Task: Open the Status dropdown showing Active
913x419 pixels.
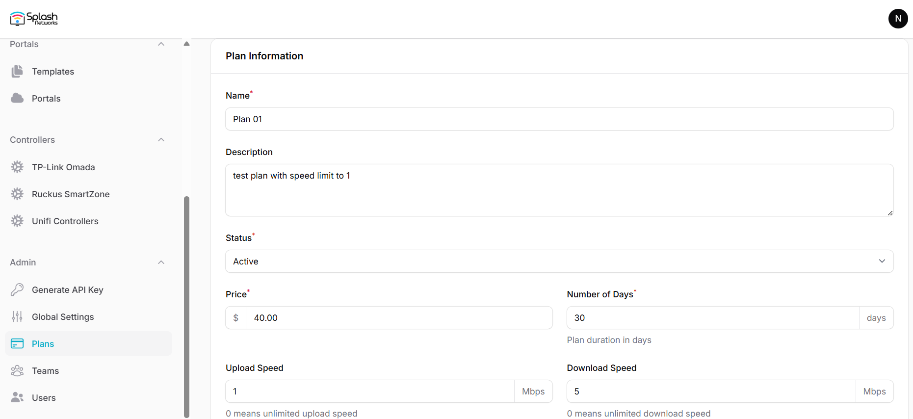Action: (559, 262)
